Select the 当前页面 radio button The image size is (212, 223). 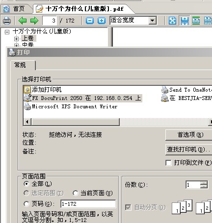(x=76, y=193)
